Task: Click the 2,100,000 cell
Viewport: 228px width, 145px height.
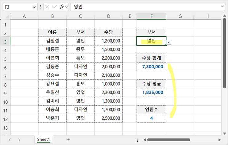Action: click(109, 75)
